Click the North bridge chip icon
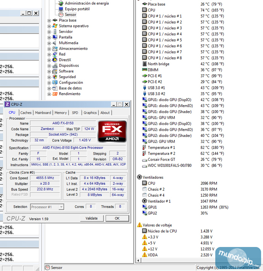Screen dimensions: 263x271 point(144,64)
